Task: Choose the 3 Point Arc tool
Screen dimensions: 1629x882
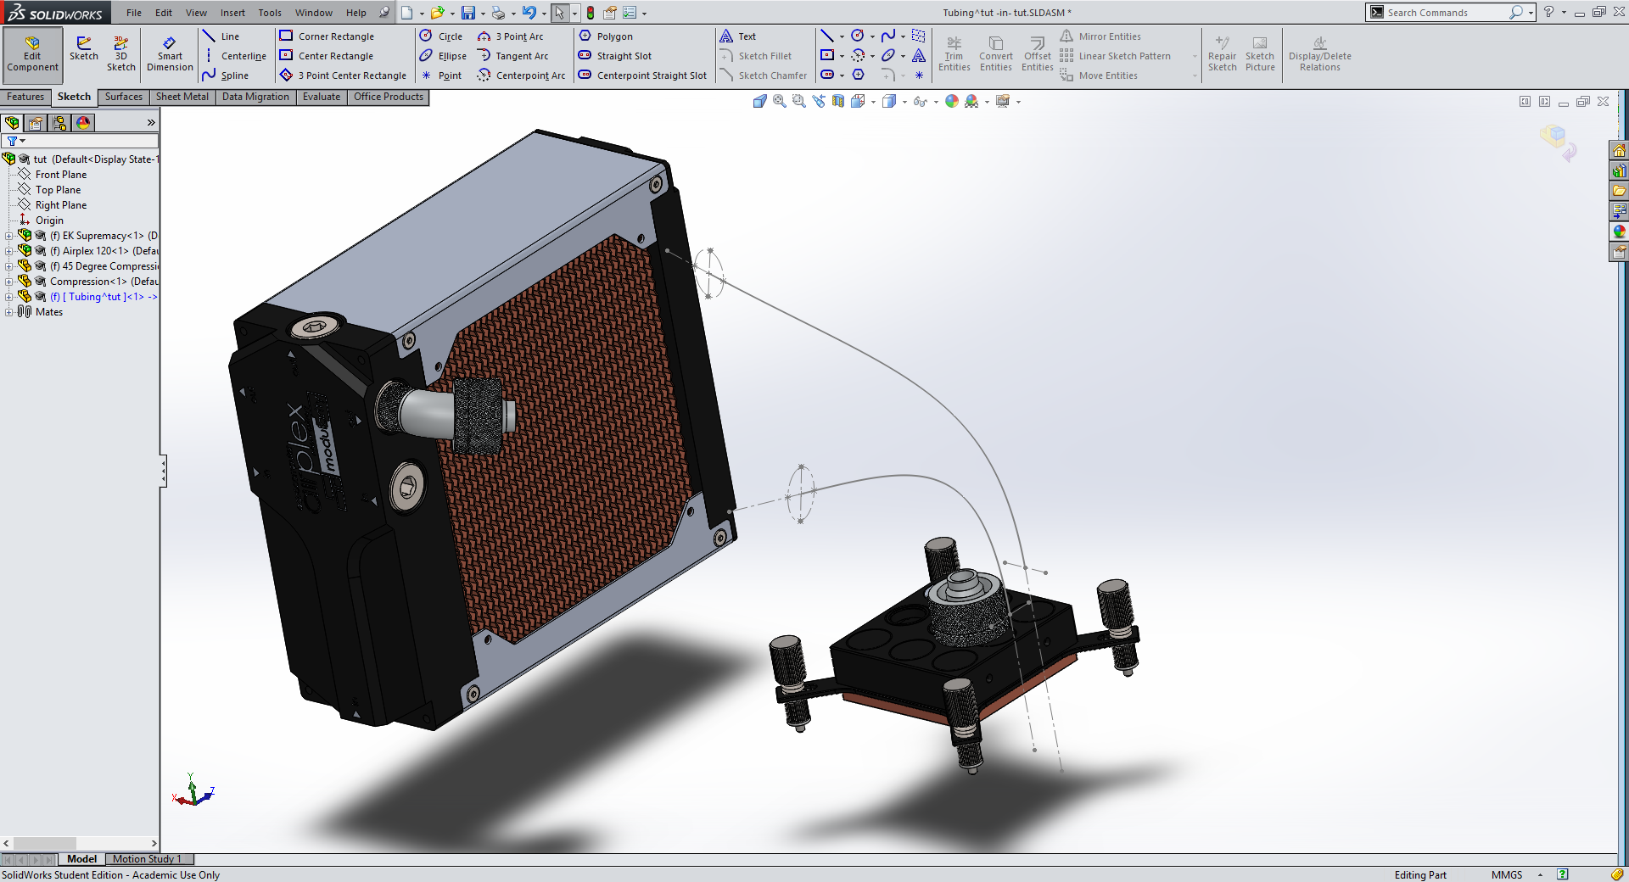Action: [x=510, y=36]
